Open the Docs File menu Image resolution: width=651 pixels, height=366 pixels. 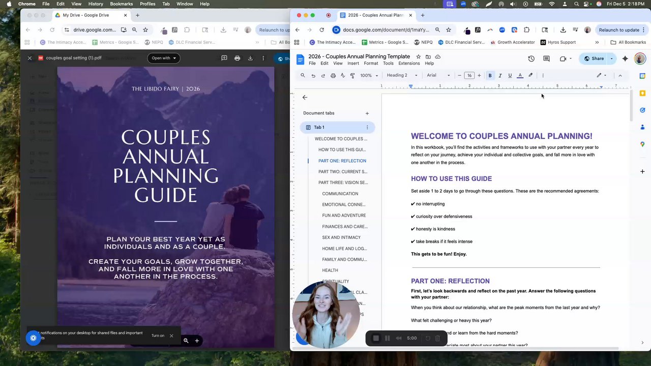click(x=312, y=64)
